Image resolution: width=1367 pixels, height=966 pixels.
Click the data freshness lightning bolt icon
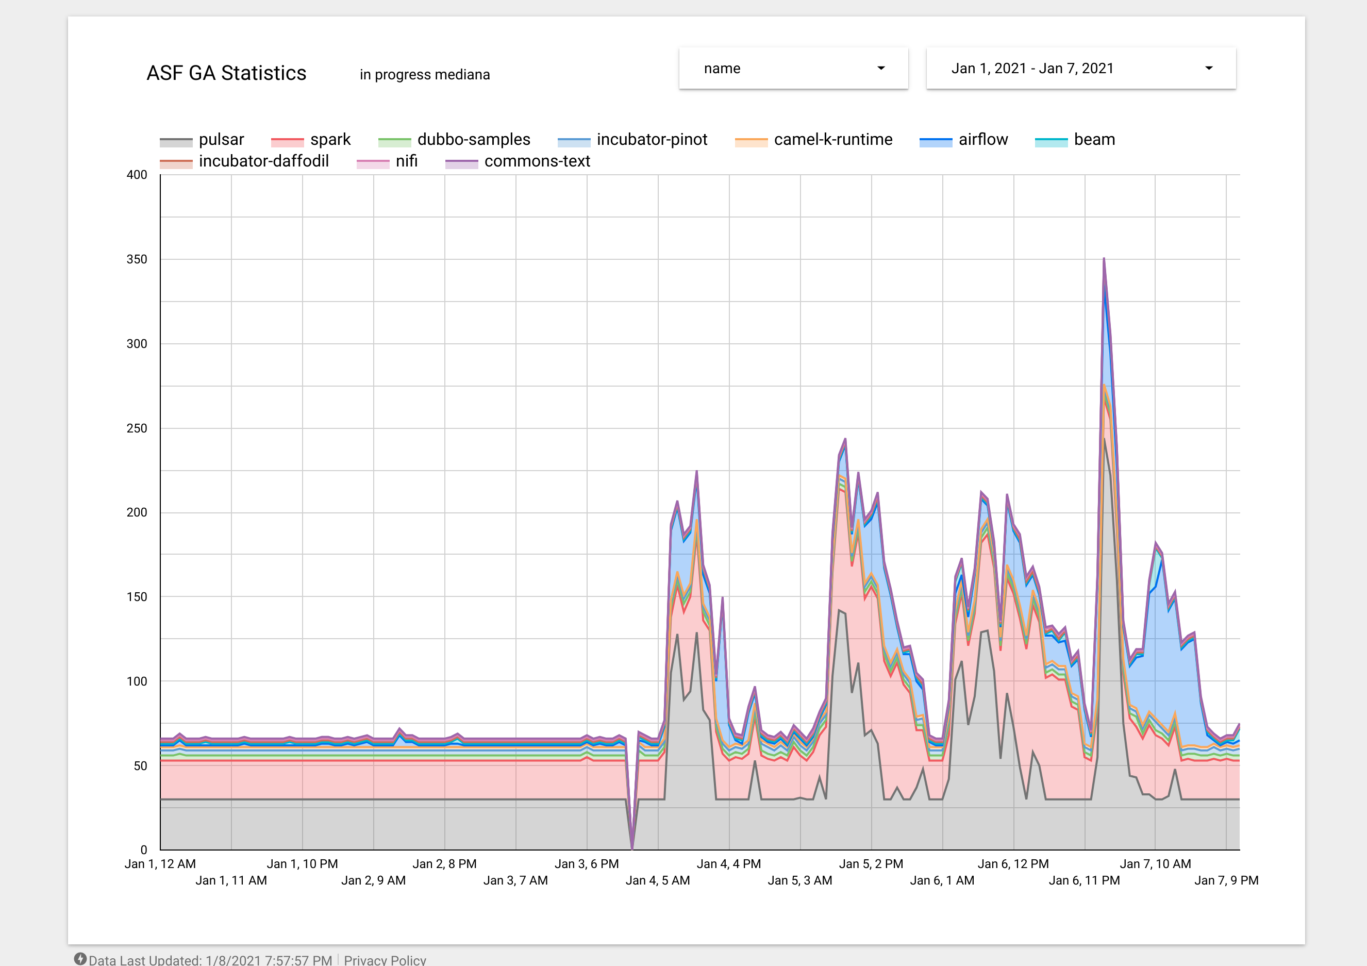click(80, 958)
